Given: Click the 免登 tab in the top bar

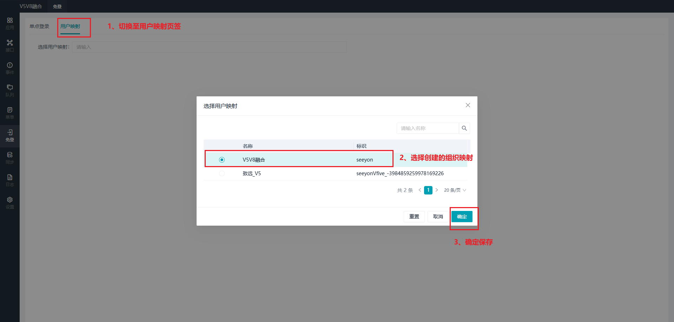Looking at the screenshot, I should coord(57,6).
